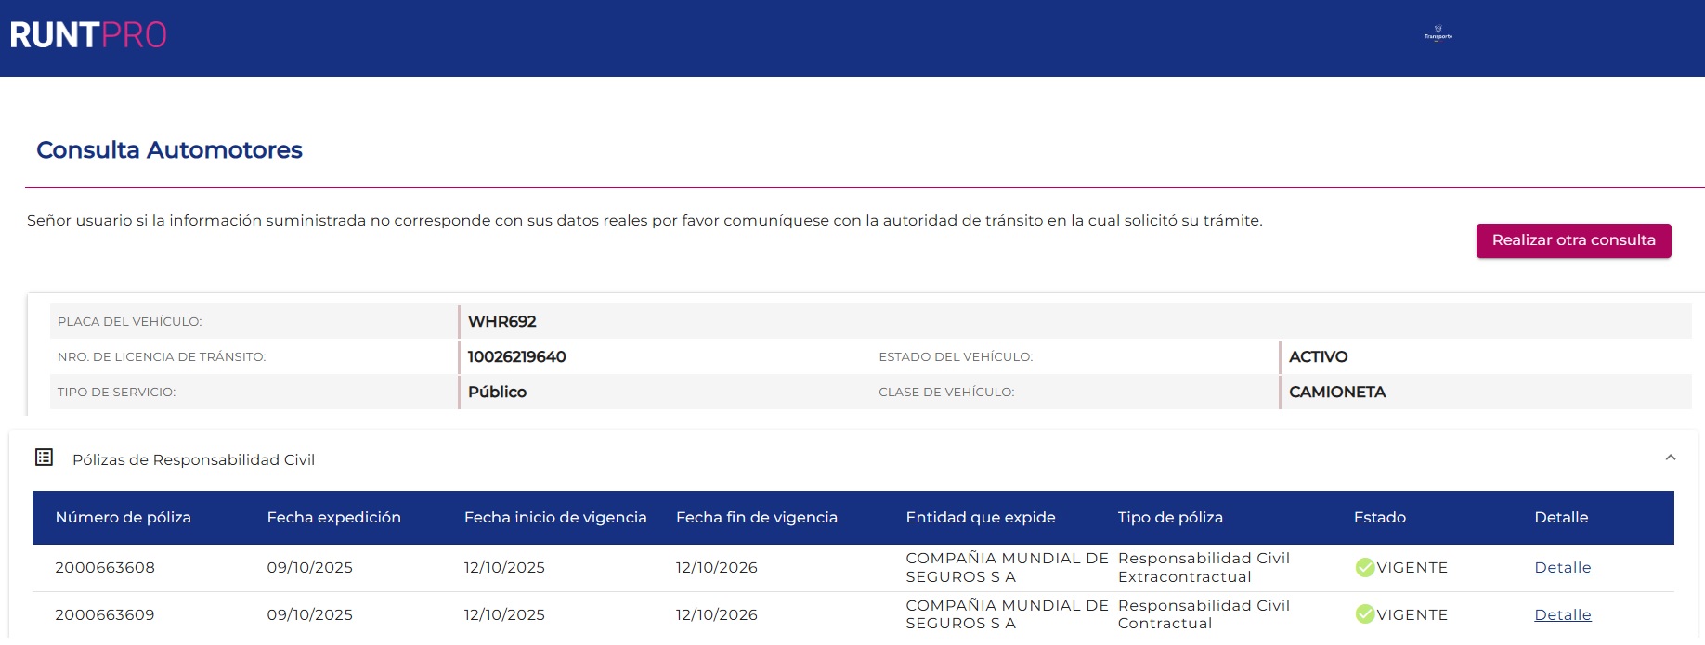Select license number 10026219640
Viewport: 1705px width, 645px height.
click(516, 356)
